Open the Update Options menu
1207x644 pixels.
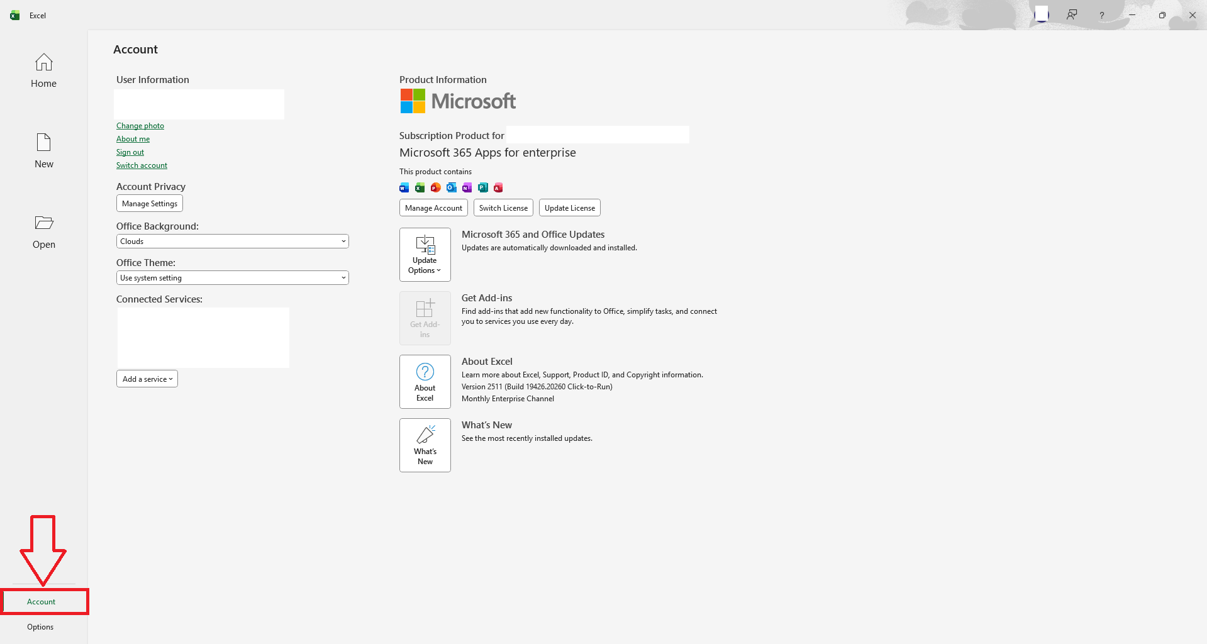click(425, 255)
